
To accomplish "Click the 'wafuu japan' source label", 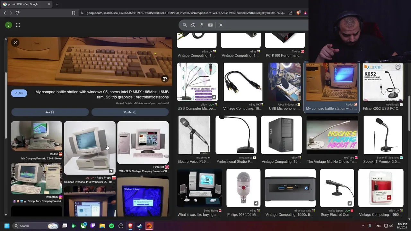I will tap(336, 211).
